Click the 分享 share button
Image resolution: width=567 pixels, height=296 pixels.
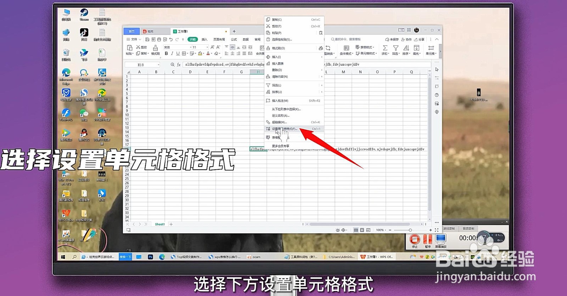[419, 39]
